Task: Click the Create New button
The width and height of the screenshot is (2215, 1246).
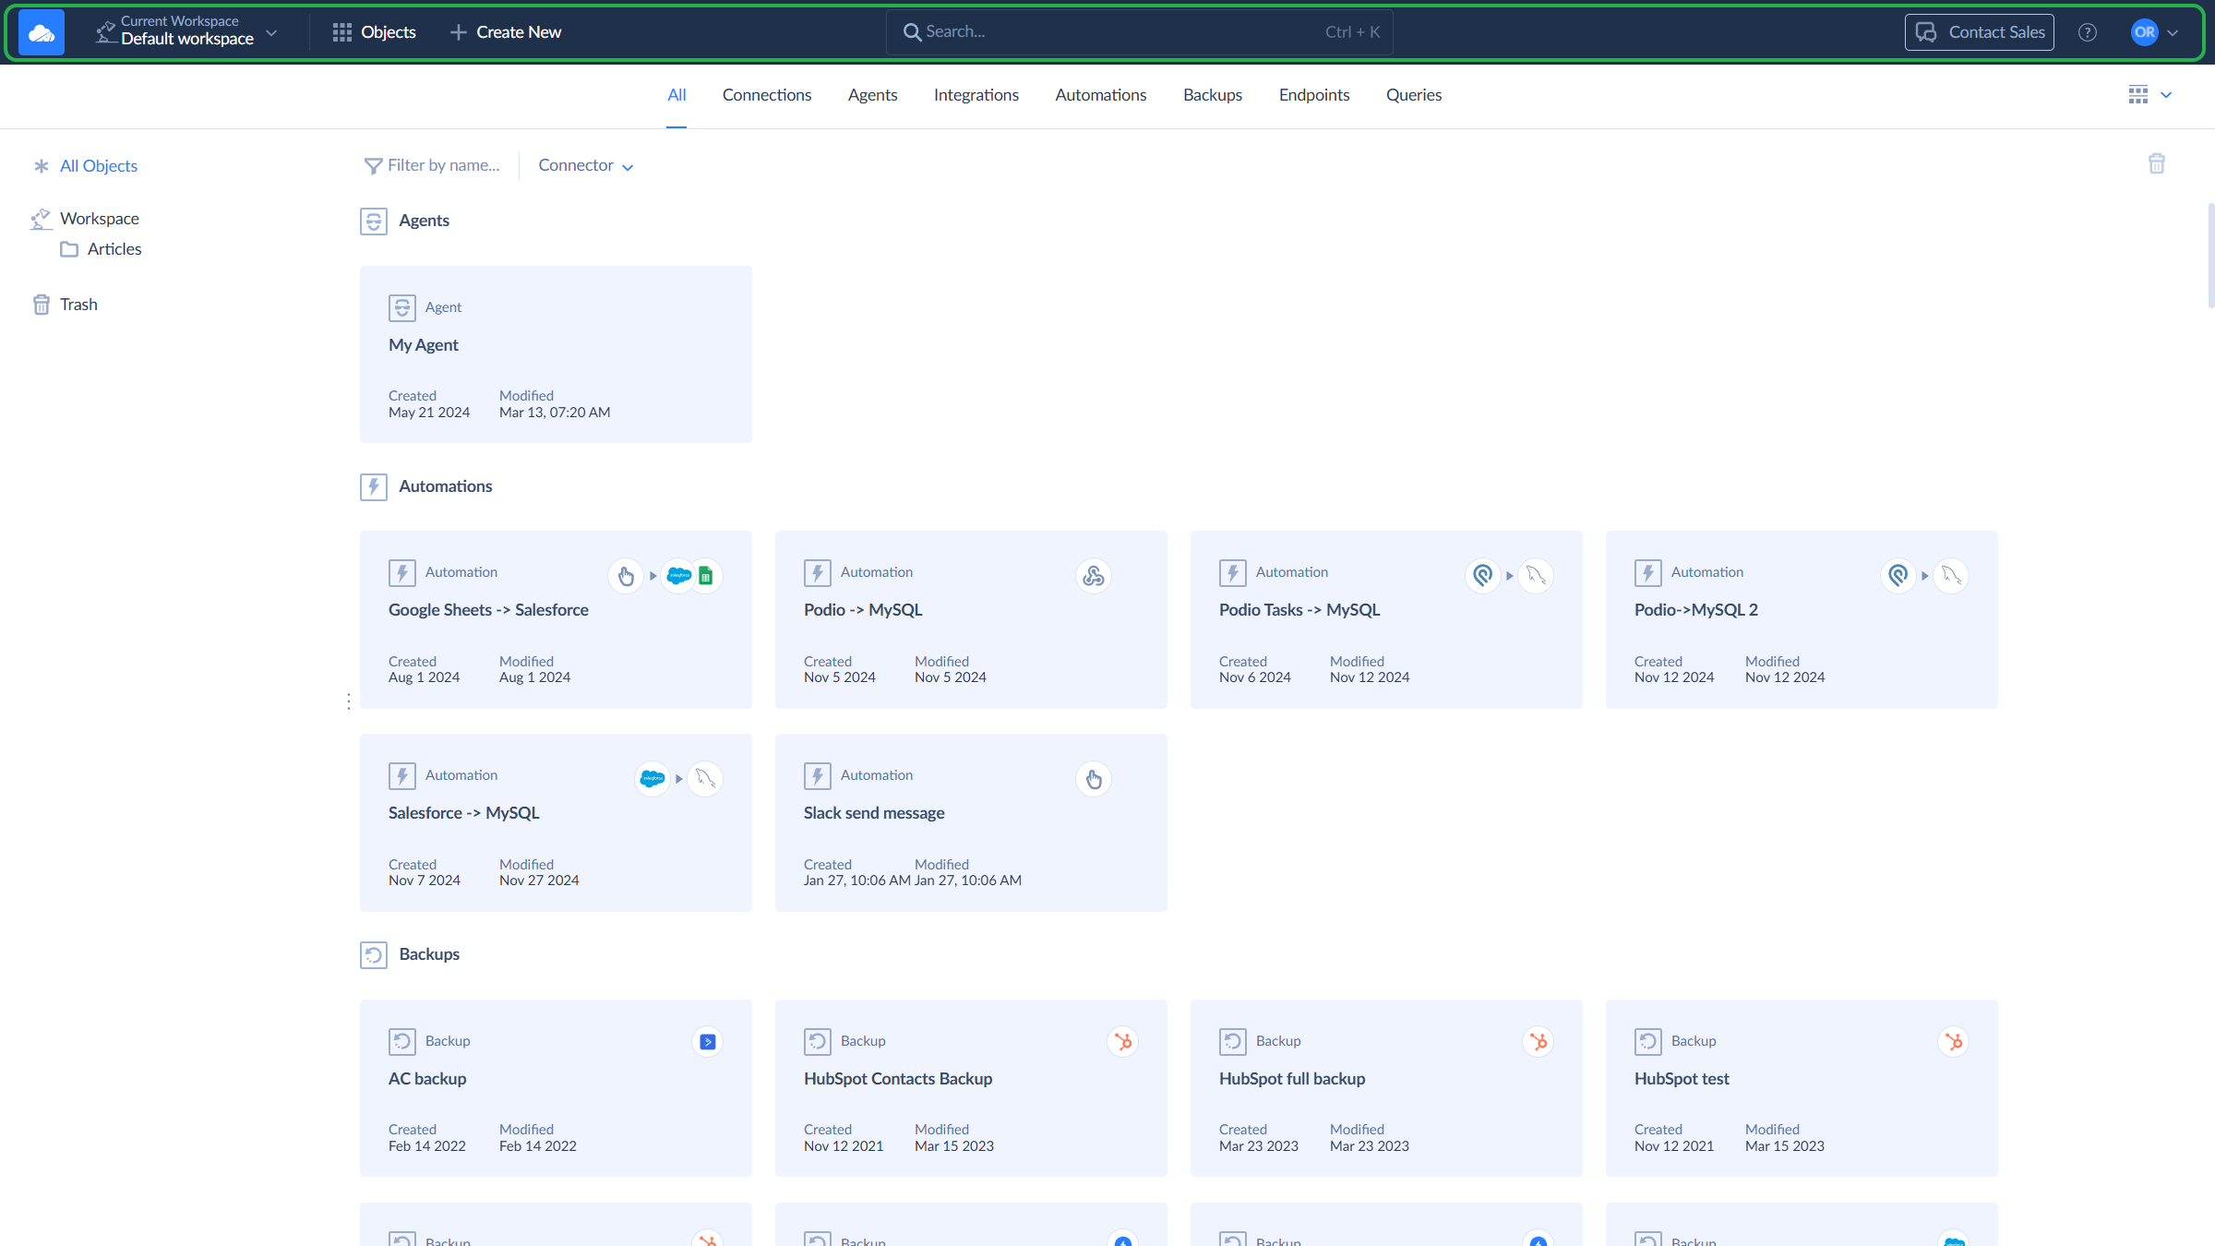Action: 506,32
